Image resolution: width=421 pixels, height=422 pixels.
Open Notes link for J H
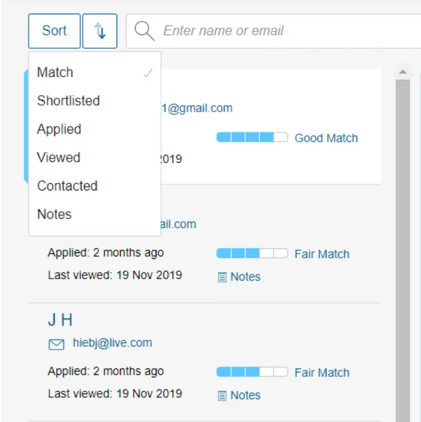[246, 395]
